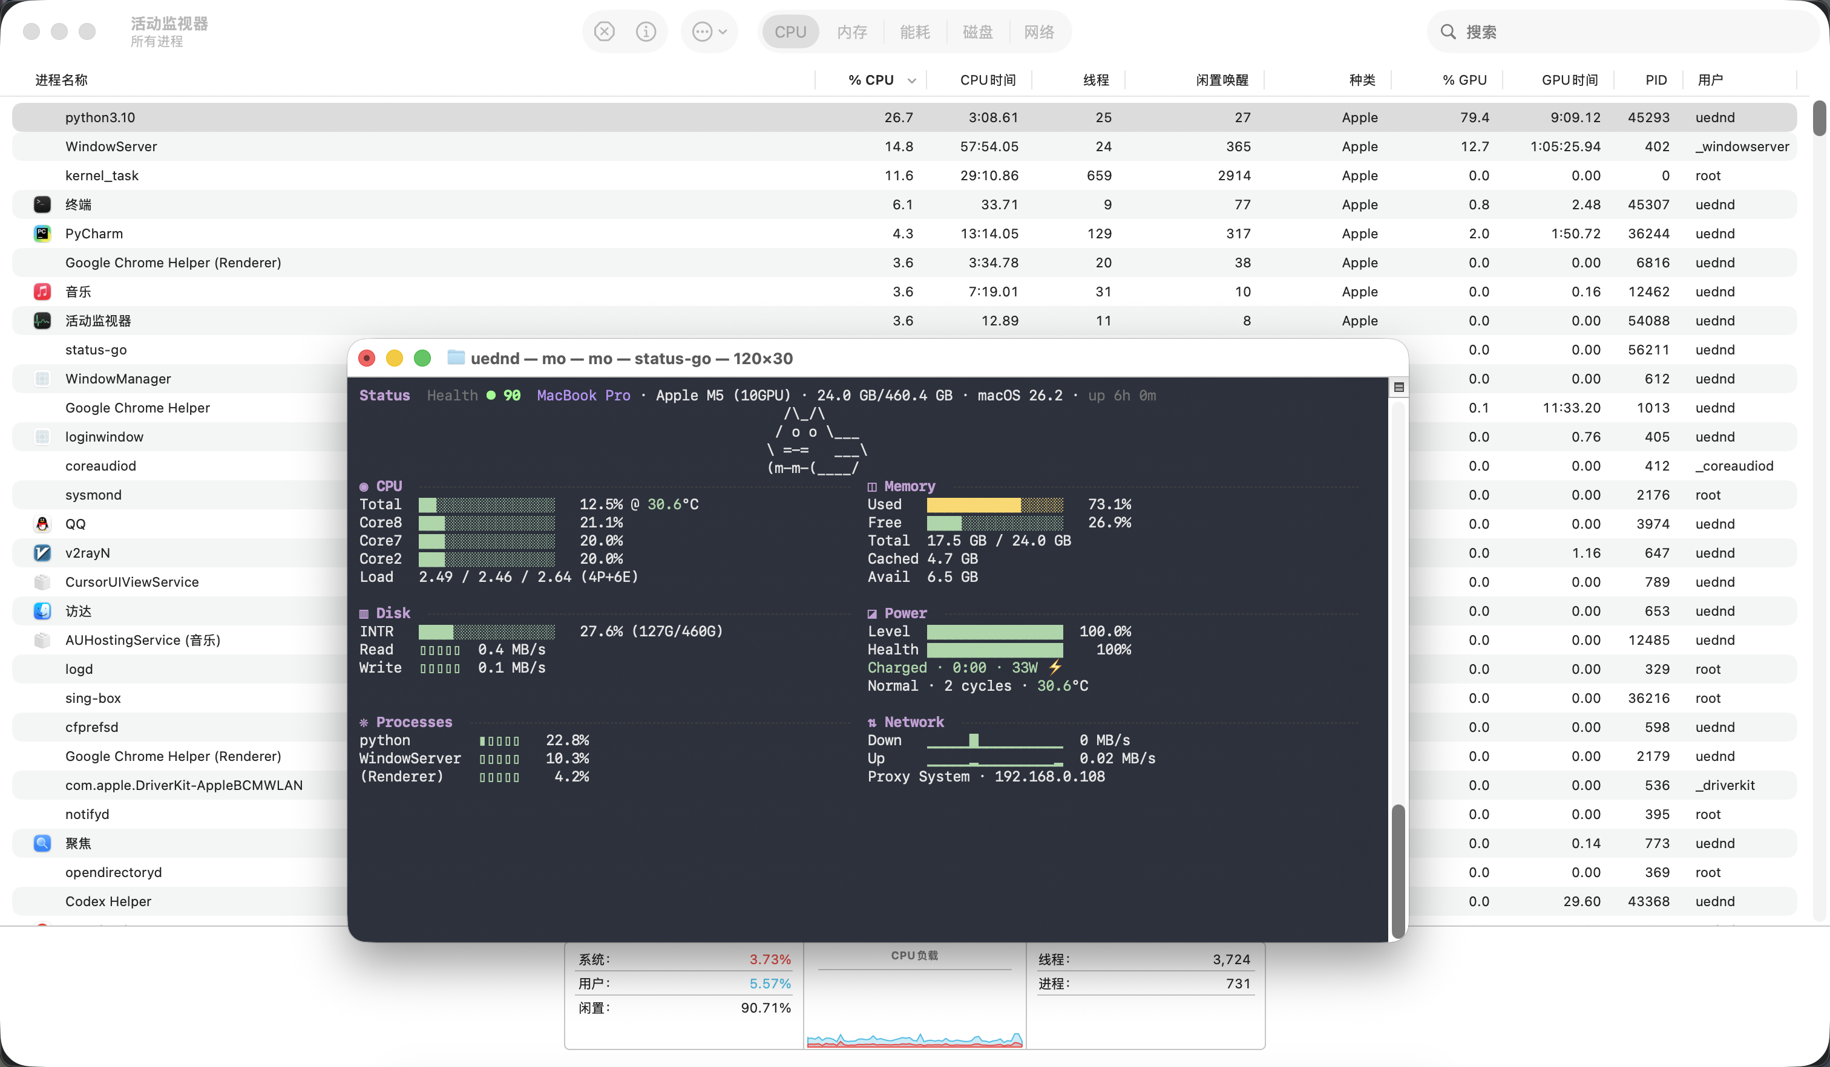This screenshot has height=1067, width=1830.
Task: Select the coreaudiod process name
Action: 100,466
